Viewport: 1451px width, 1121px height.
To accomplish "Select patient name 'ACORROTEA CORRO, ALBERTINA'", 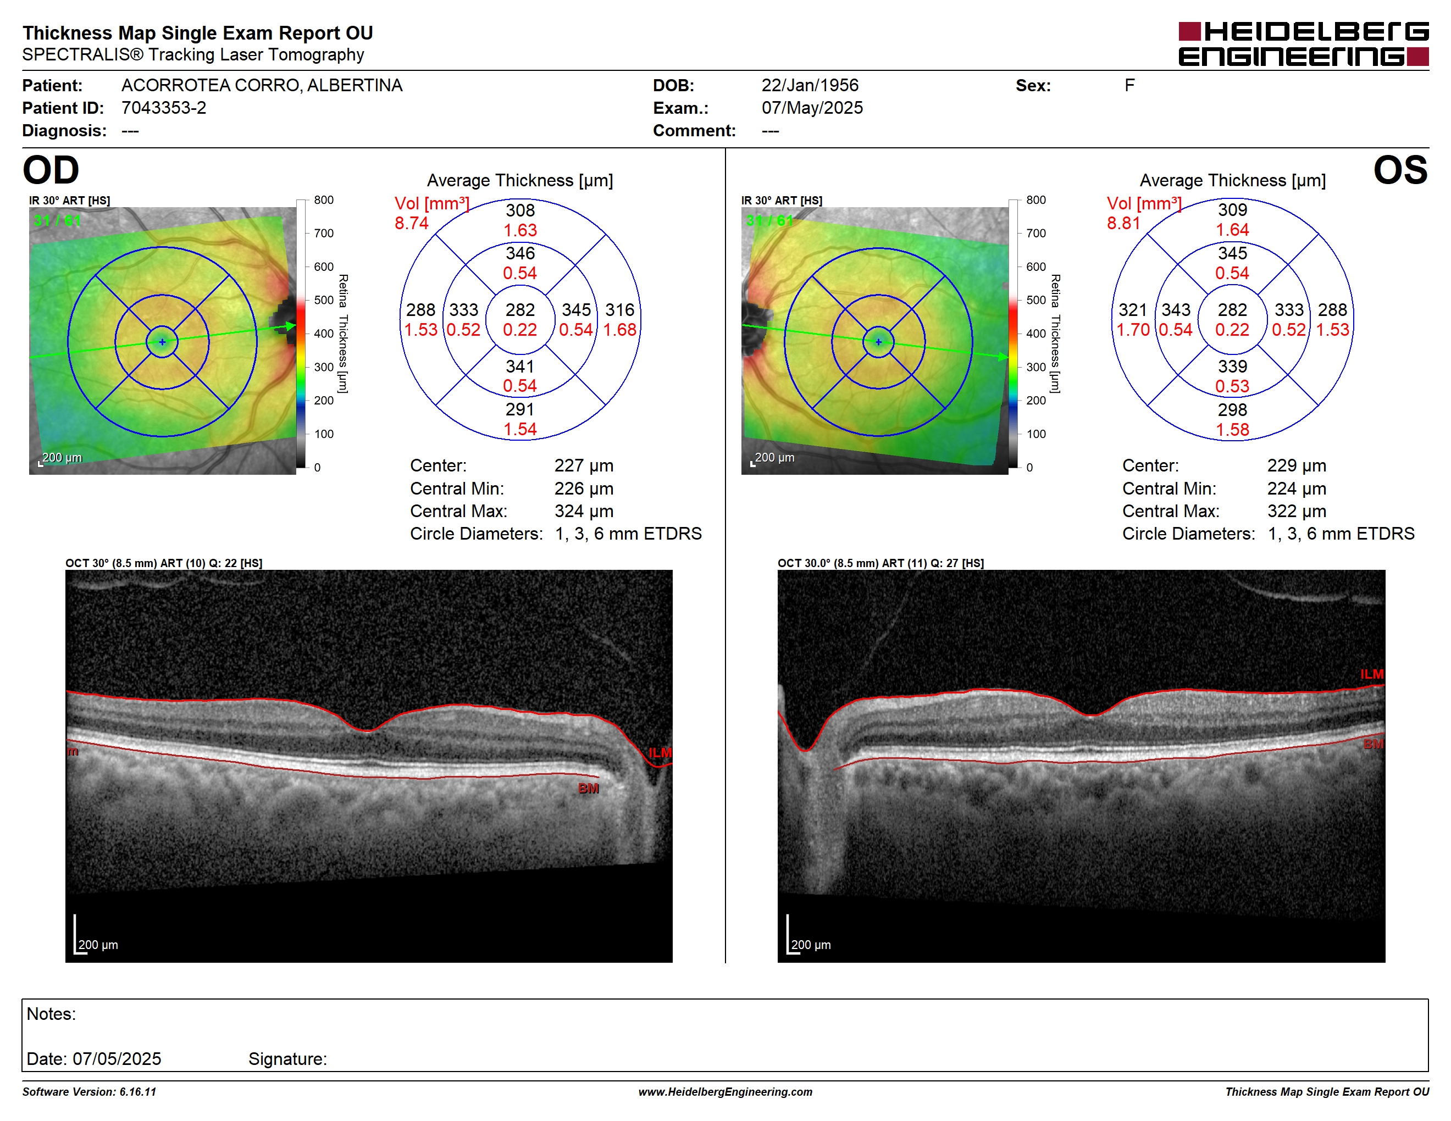I will 262,86.
